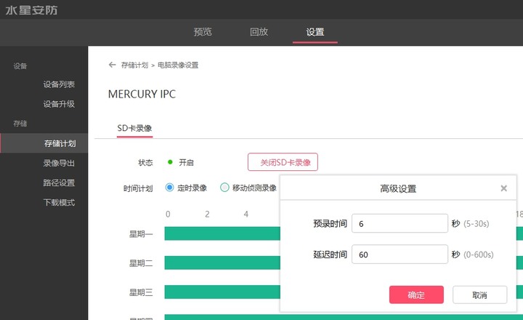This screenshot has width=523, height=320.
Task: Click the (0-600s) range hint
Action: pos(478,255)
